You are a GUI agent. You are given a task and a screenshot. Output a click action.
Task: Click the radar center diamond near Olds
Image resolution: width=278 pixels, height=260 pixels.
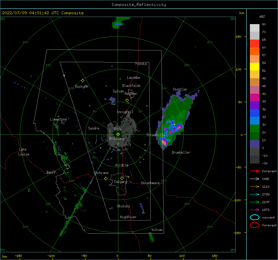pos(118,134)
